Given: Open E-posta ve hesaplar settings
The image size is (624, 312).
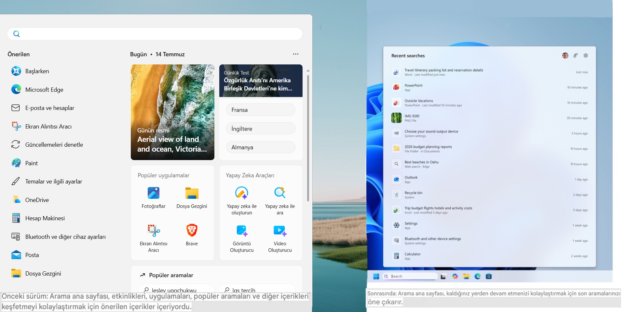Looking at the screenshot, I should pyautogui.click(x=43, y=108).
